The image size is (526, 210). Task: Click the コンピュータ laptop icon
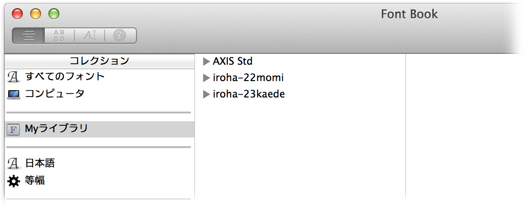[x=13, y=94]
